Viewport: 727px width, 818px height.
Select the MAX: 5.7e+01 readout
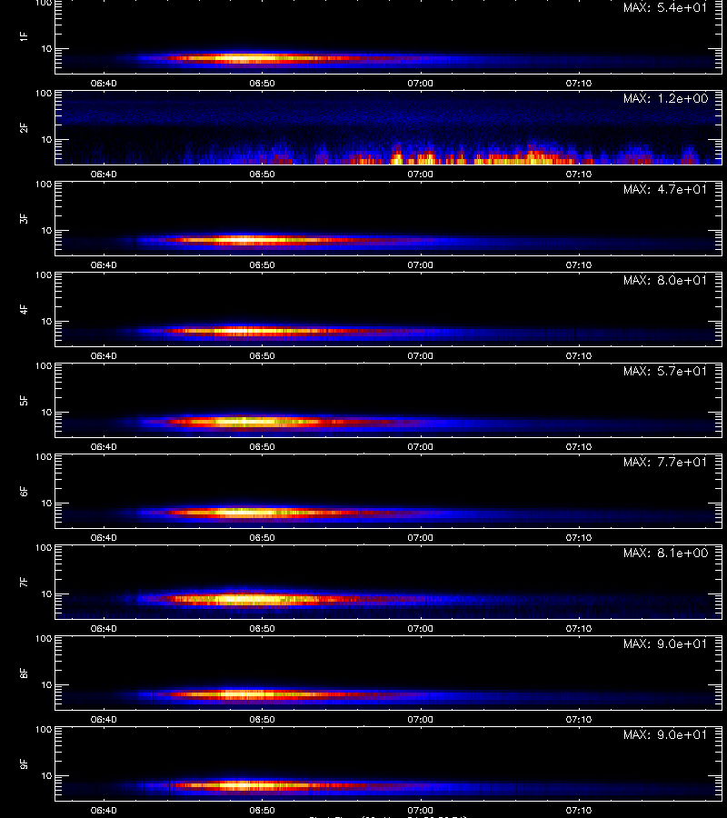coord(665,371)
